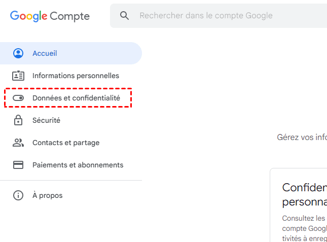Image resolution: width=327 pixels, height=242 pixels.
Task: Navigate to Contacts et partage
Action: tap(66, 143)
